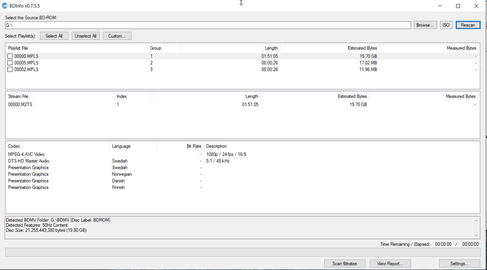Close the BDInfo window
The image size is (487, 270).
coord(476,6)
